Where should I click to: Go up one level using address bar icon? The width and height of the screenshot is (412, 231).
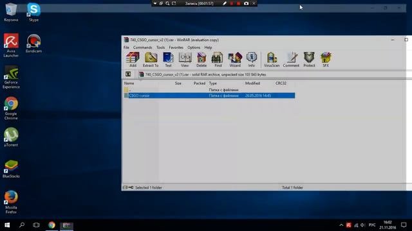tap(128, 74)
